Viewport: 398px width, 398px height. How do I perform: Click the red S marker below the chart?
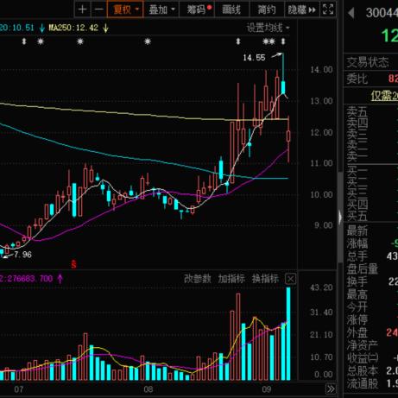pos(74,264)
